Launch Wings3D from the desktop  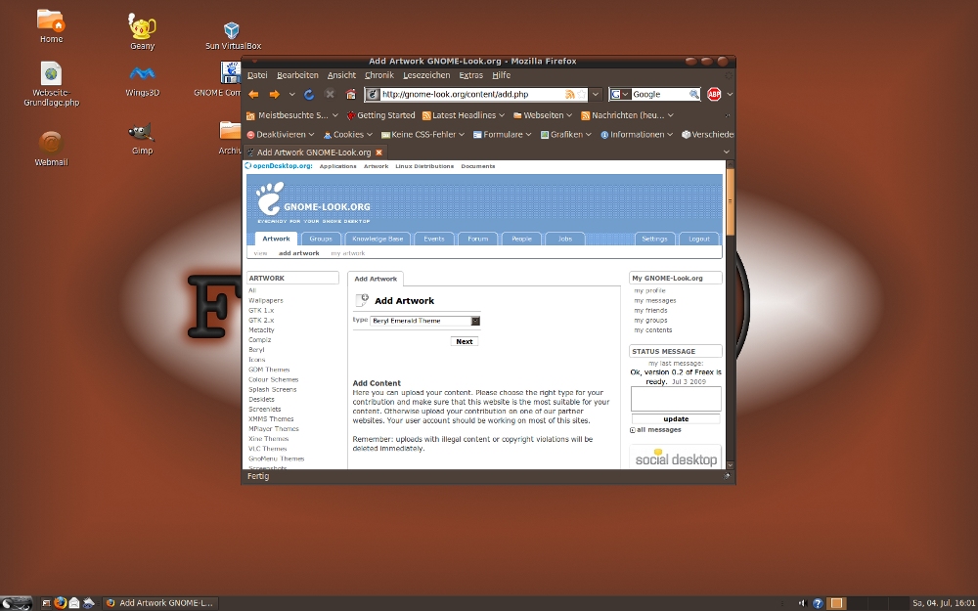tap(142, 81)
